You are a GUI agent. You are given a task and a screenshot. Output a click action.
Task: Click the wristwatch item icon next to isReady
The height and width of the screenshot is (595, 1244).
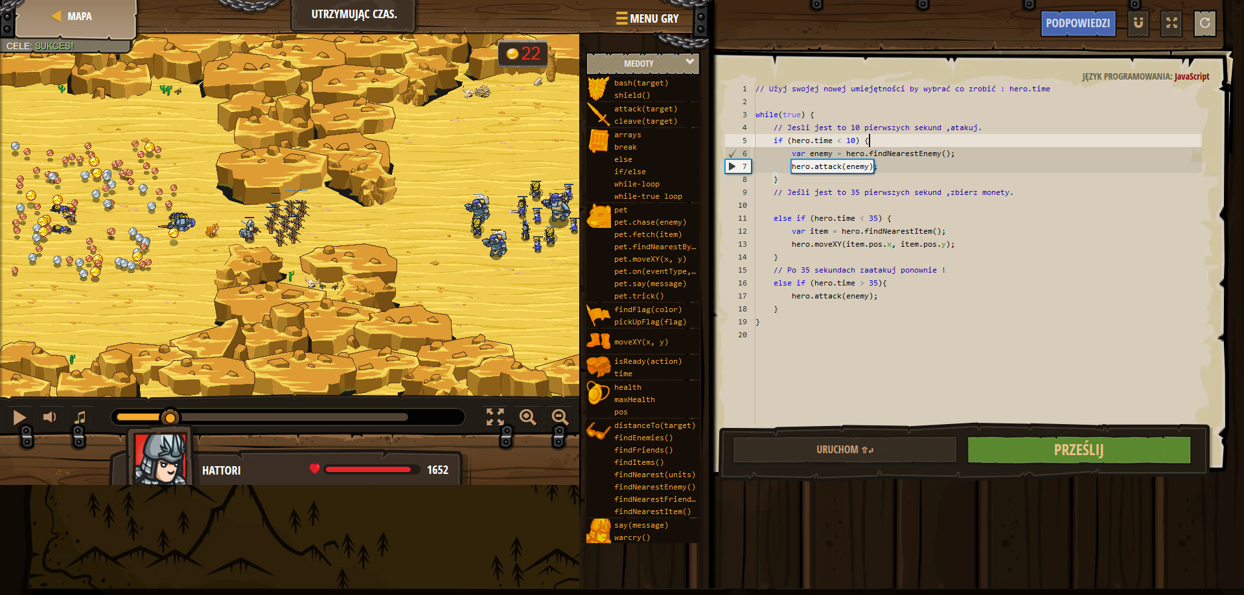coord(598,366)
